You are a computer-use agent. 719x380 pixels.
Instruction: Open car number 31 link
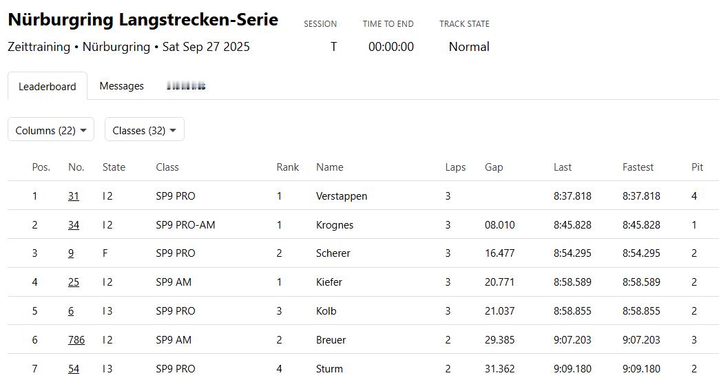[74, 196]
